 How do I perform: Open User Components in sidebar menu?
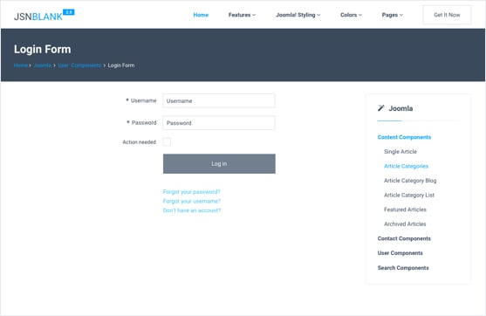tap(400, 253)
